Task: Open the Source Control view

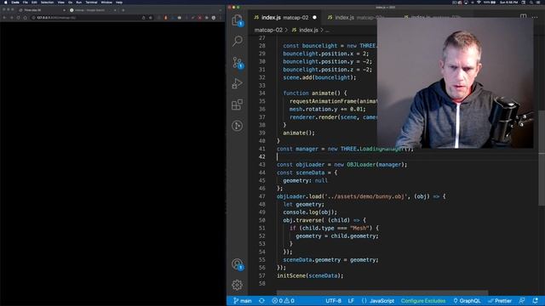Action: [238, 62]
